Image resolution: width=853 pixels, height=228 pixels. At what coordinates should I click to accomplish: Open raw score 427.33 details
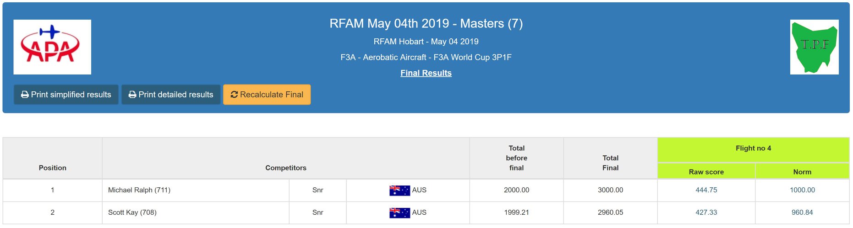(706, 212)
